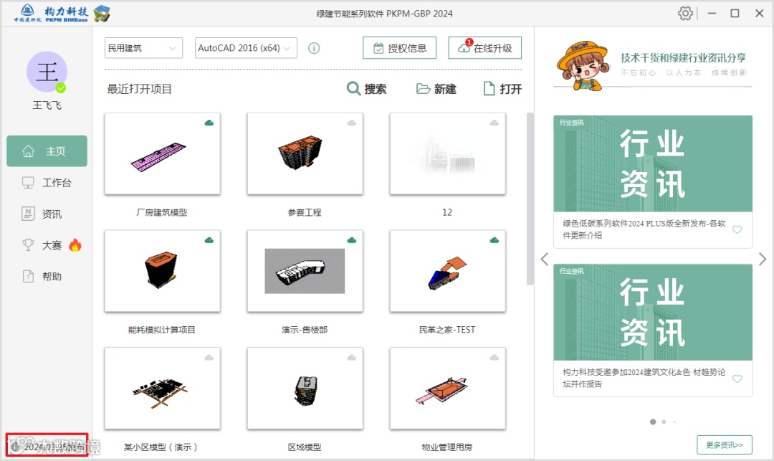Open the 民革之家-TEST project thumbnail

pos(448,271)
